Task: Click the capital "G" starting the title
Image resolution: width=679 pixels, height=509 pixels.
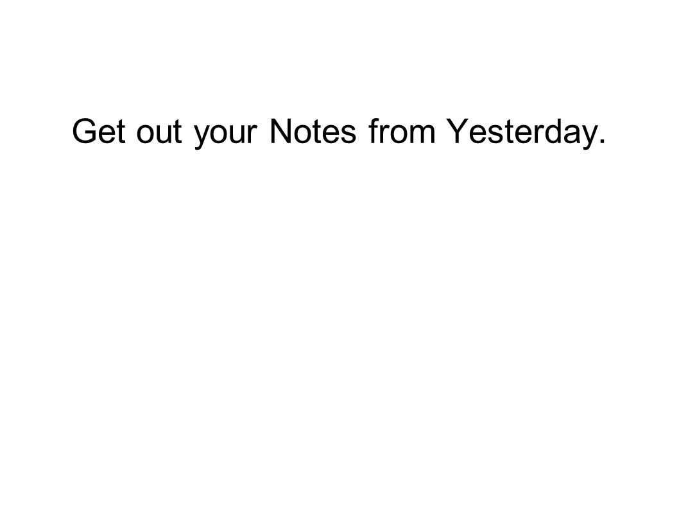Action: click(x=84, y=131)
